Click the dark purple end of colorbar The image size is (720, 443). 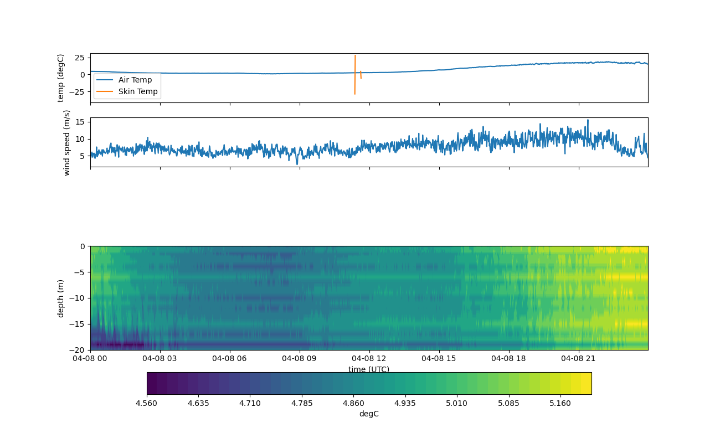coord(152,383)
